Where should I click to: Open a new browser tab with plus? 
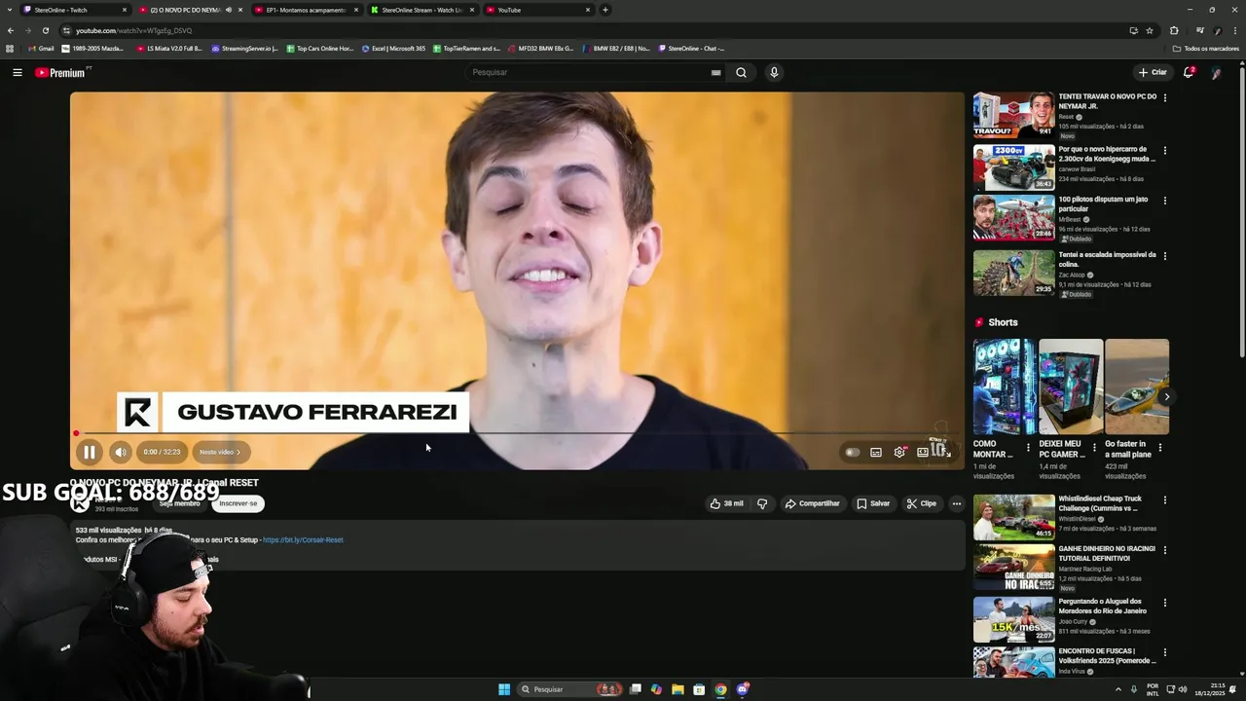605,10
